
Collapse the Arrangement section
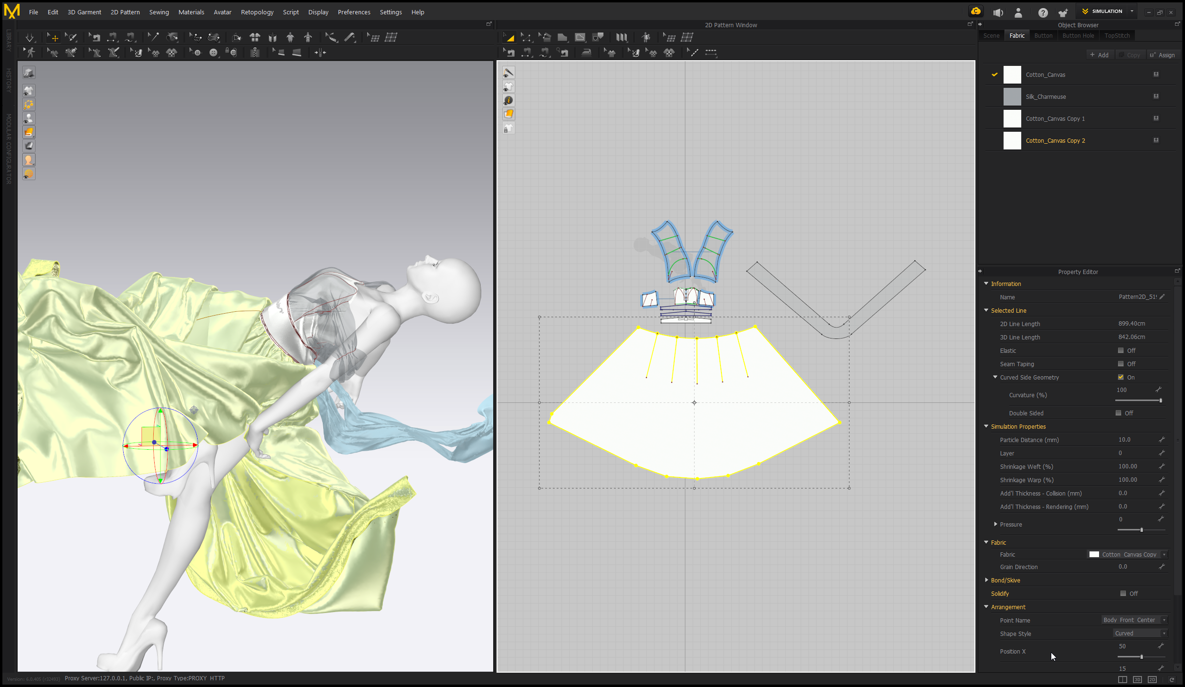pos(986,607)
